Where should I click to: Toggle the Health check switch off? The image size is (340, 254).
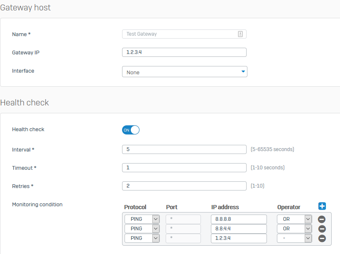131,130
